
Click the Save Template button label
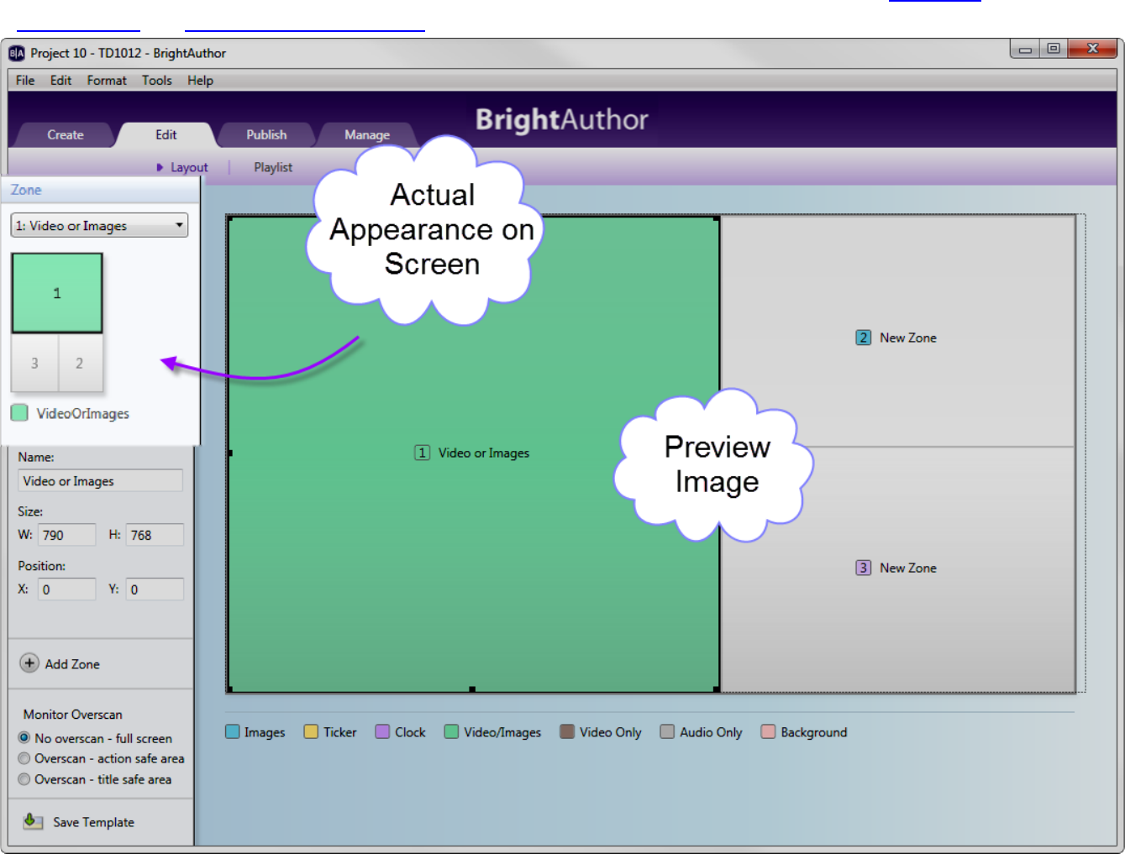tap(93, 822)
